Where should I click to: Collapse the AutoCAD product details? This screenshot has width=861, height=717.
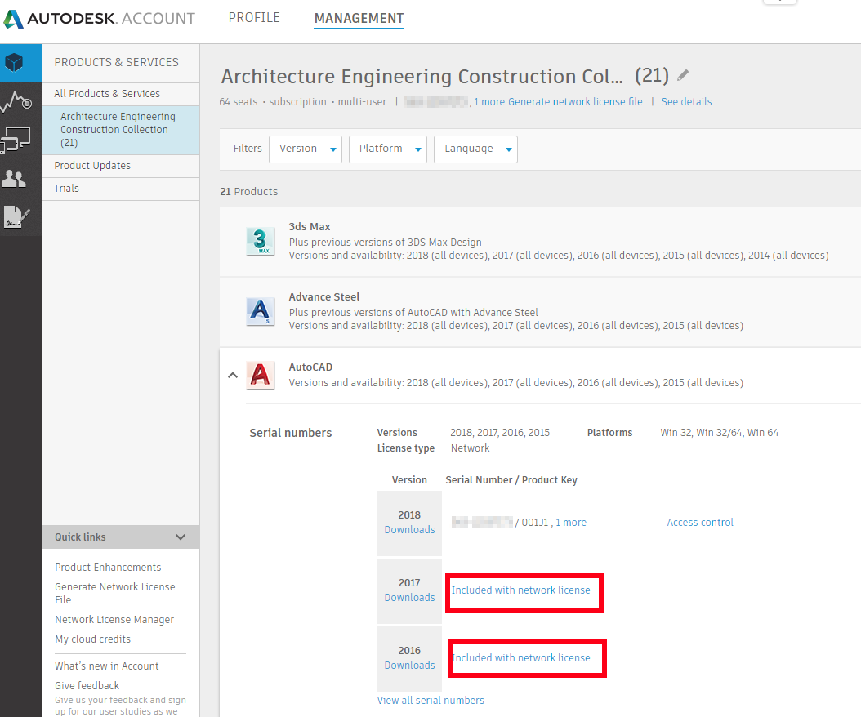pos(233,375)
